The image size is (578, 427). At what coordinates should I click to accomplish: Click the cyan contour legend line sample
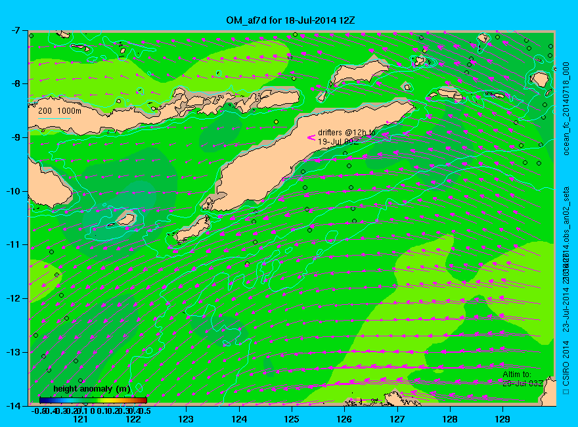click(54, 118)
